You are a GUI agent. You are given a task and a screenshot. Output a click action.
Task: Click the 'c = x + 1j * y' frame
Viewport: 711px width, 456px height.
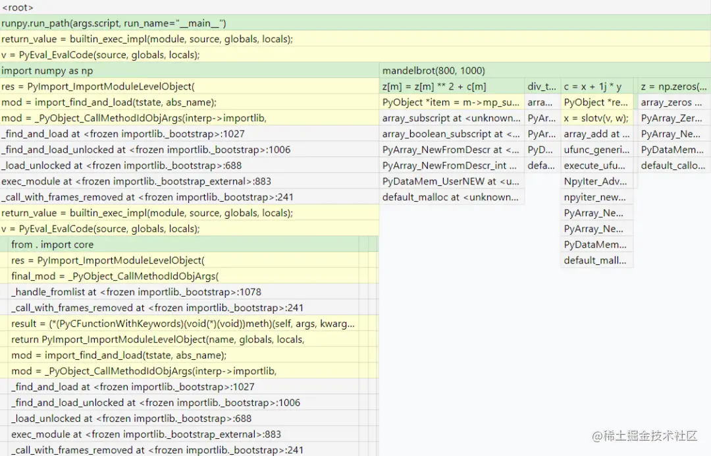pyautogui.click(x=596, y=86)
